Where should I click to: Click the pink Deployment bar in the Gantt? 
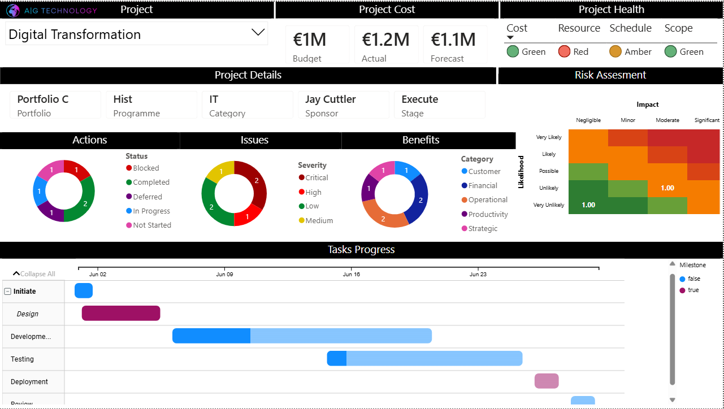(546, 381)
